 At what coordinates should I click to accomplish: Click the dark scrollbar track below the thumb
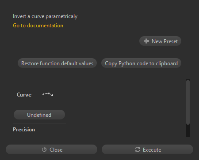point(188,131)
